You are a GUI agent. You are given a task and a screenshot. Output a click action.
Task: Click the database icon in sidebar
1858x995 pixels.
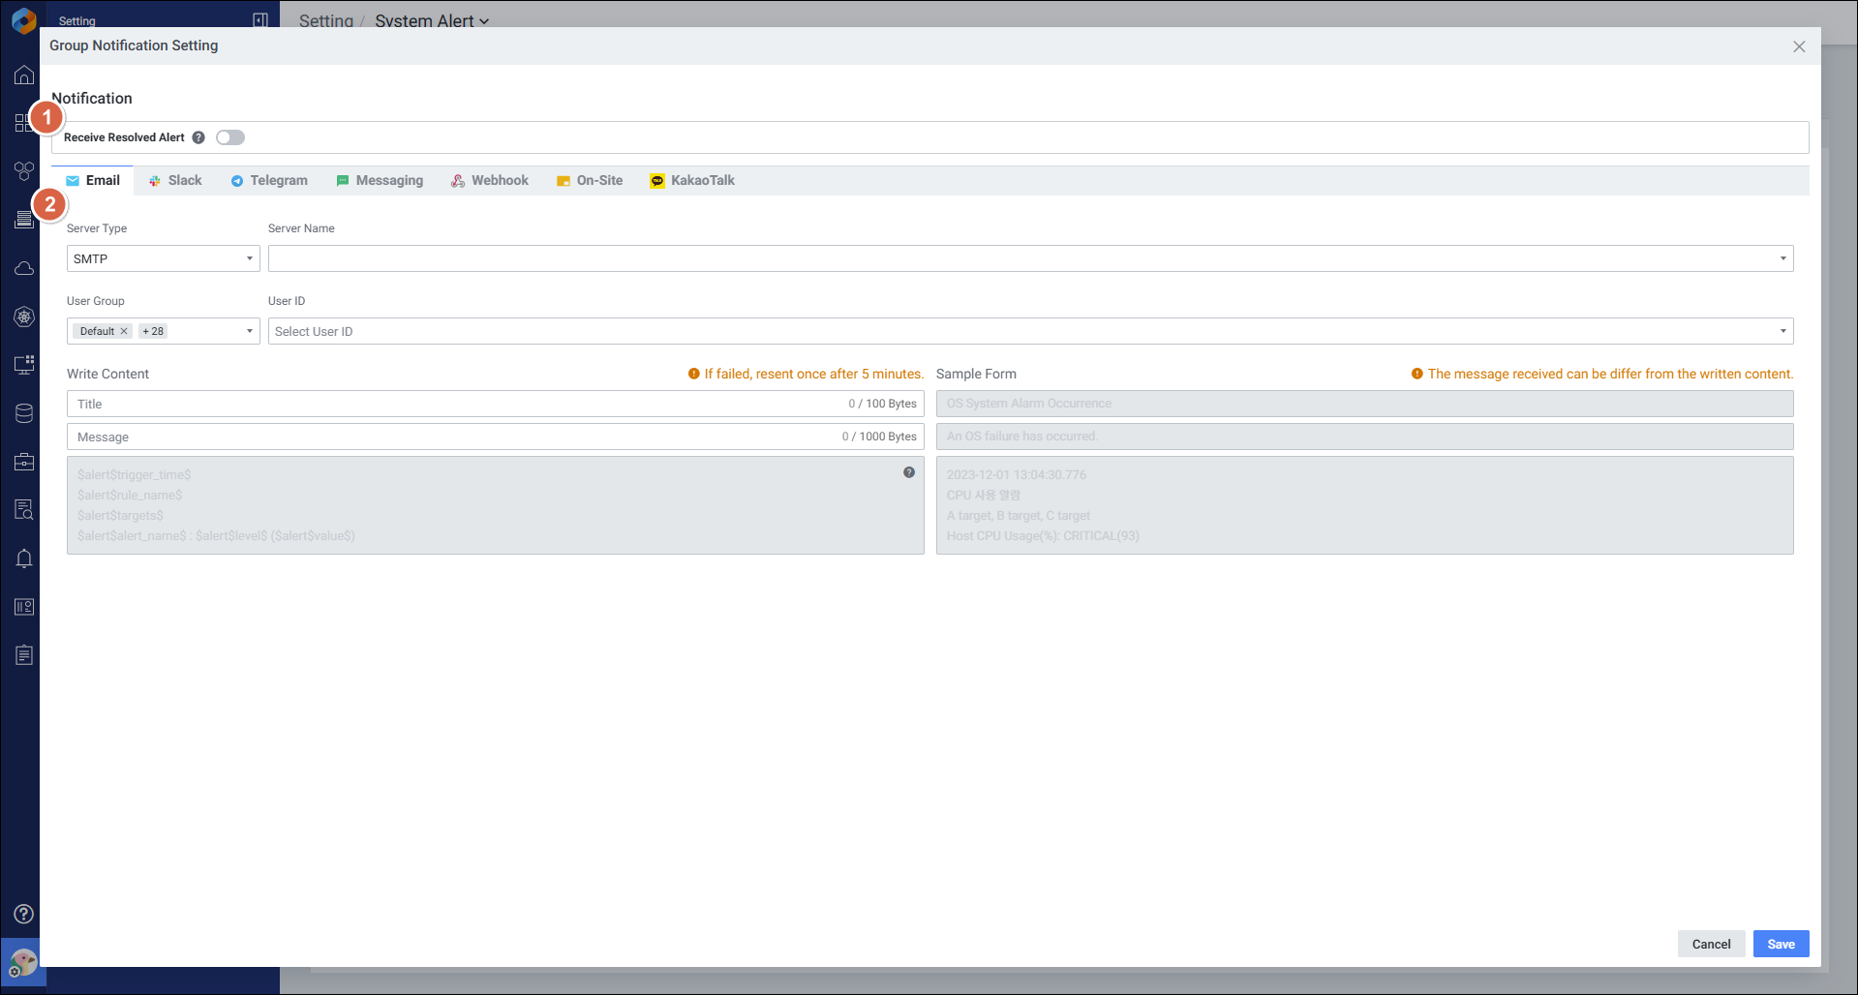click(x=24, y=413)
